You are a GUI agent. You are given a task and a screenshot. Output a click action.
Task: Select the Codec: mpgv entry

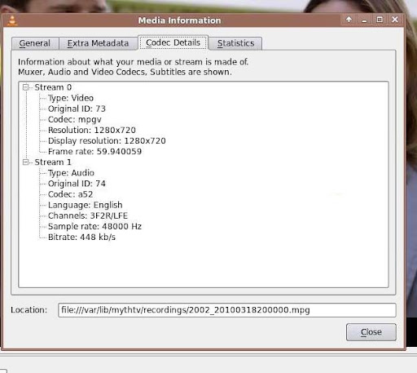click(x=75, y=119)
